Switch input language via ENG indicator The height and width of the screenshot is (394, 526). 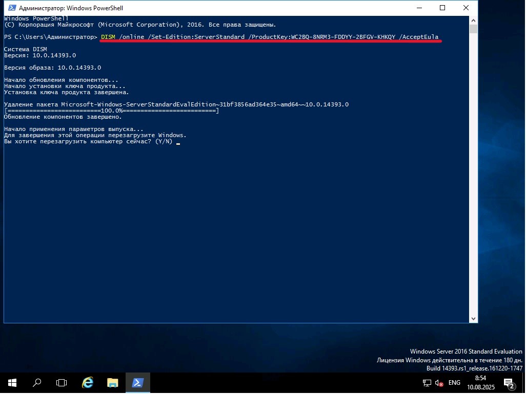454,383
